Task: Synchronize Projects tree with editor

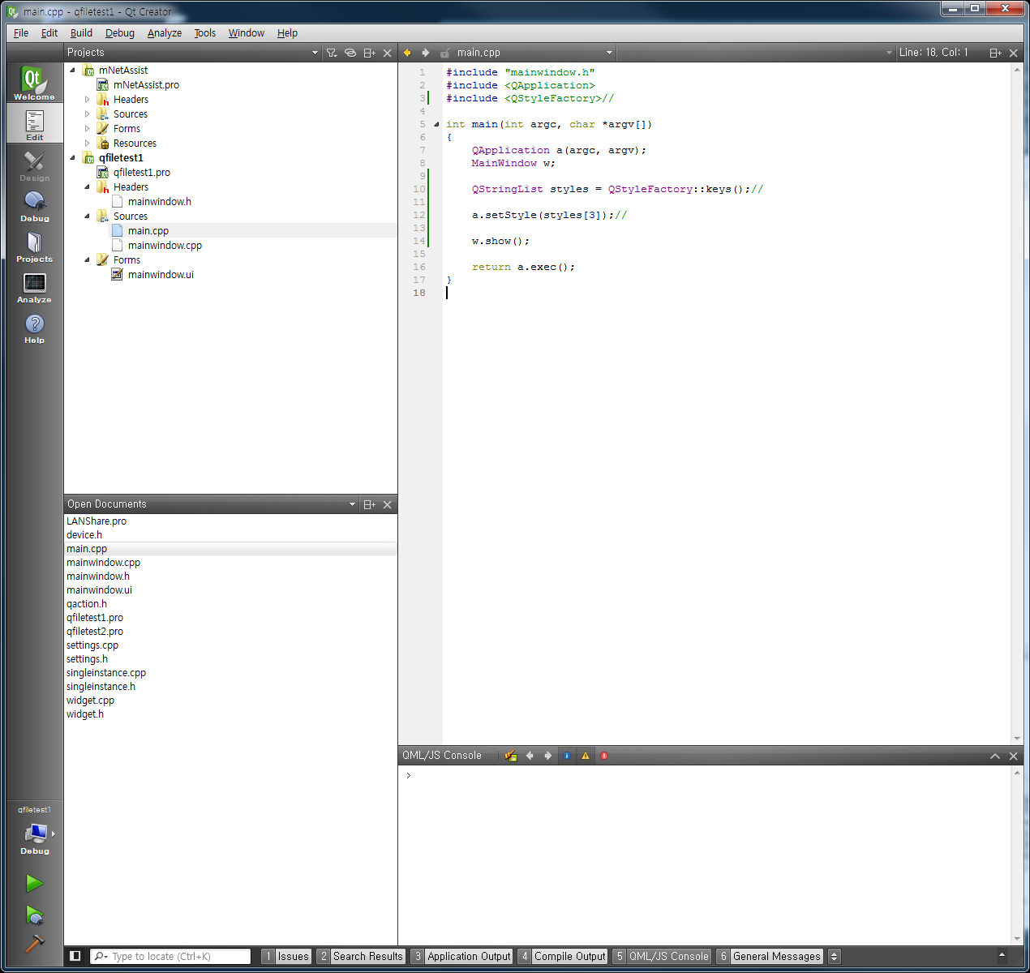Action: coord(350,53)
